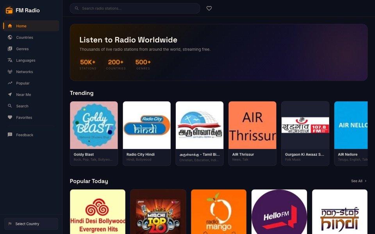Open the AIR Thrissur station artwork
This screenshot has width=375, height=234.
click(252, 125)
